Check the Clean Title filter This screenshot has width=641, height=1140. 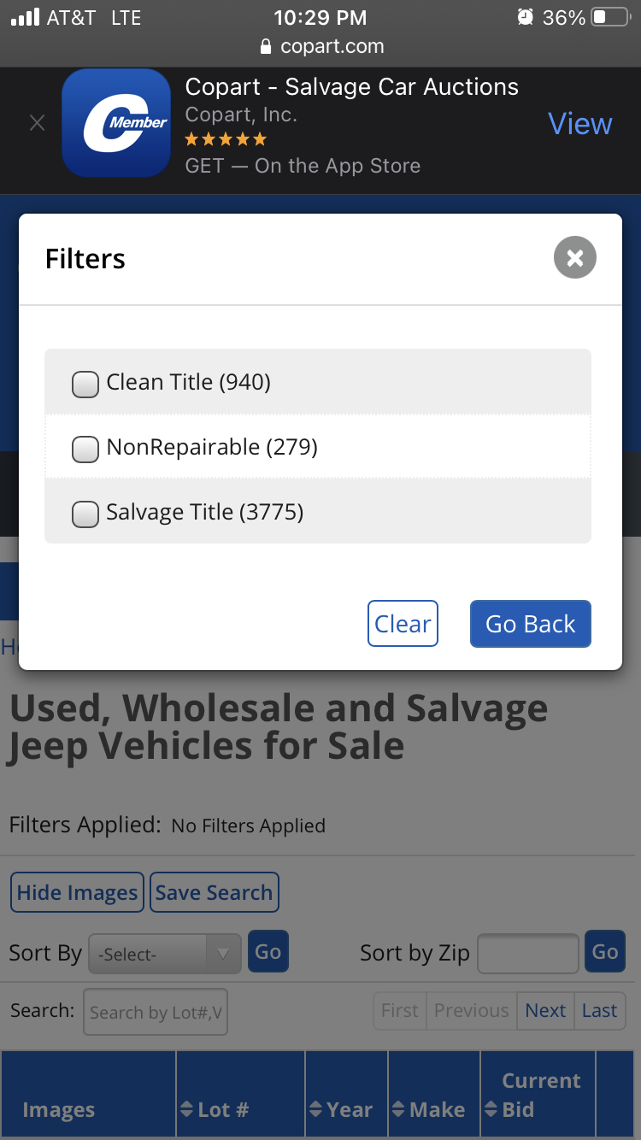click(x=85, y=384)
